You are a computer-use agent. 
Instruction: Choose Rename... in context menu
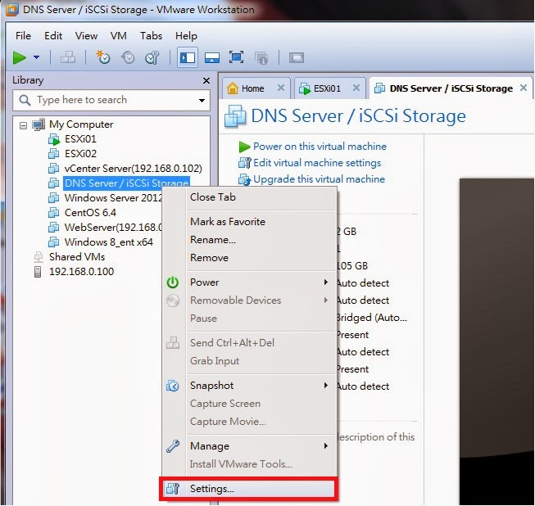(x=213, y=240)
